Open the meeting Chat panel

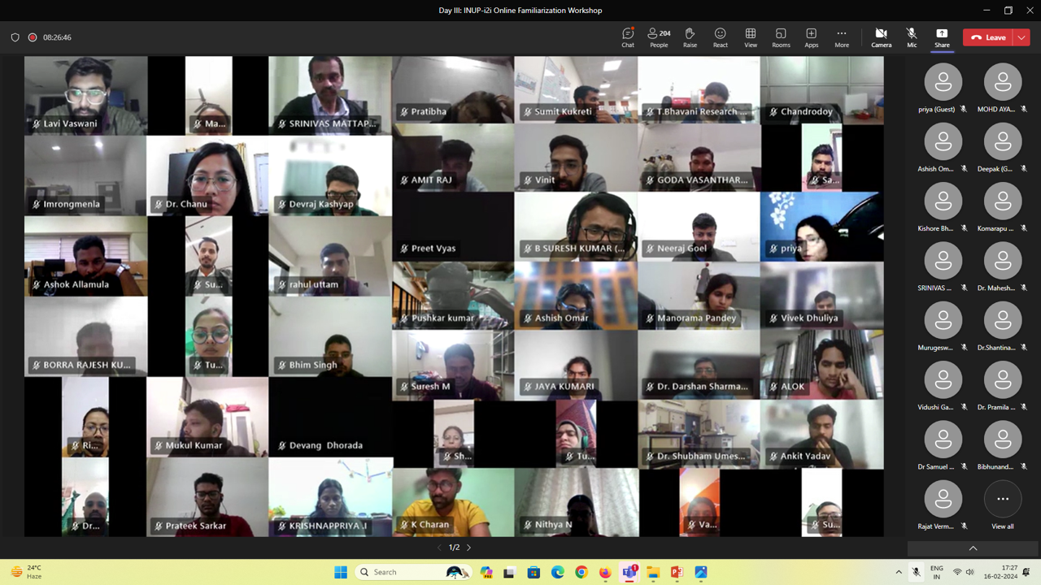[627, 37]
